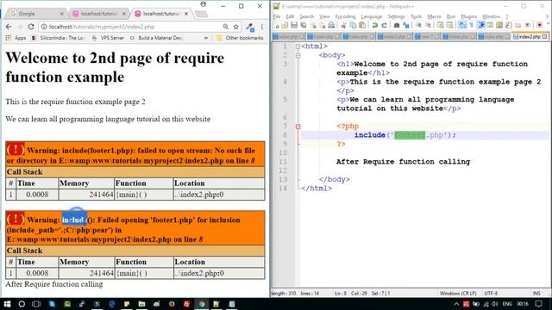Print the file using the Notepad++ printer icon
The image size is (552, 310).
click(331, 25)
